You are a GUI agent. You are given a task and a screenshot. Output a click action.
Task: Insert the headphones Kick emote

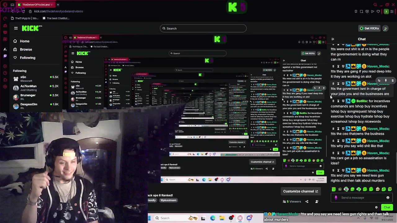click(x=346, y=189)
